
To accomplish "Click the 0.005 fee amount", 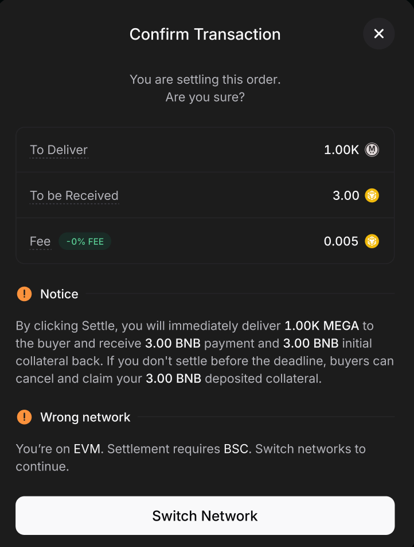I will pyautogui.click(x=341, y=241).
